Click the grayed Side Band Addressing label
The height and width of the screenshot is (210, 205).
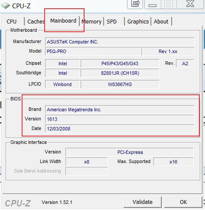(37, 171)
